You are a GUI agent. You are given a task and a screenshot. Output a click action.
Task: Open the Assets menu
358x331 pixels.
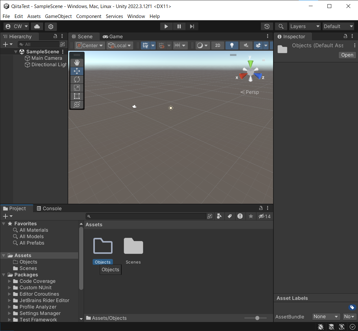[x=34, y=16]
